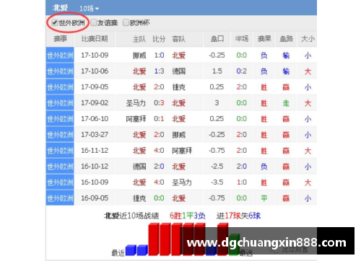Click the 北爱近10场战绩 summary label
The image size is (361, 261).
coord(131,216)
